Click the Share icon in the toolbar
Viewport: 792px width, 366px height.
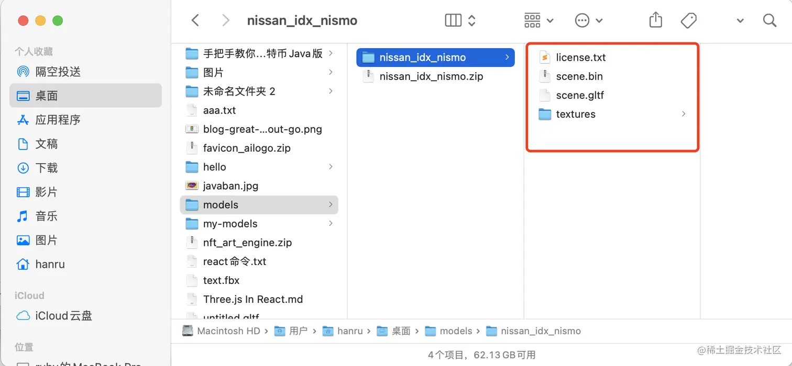(x=655, y=20)
